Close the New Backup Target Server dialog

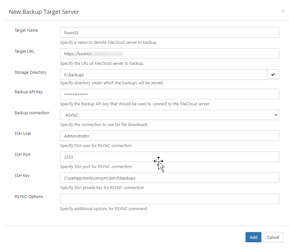point(283,11)
